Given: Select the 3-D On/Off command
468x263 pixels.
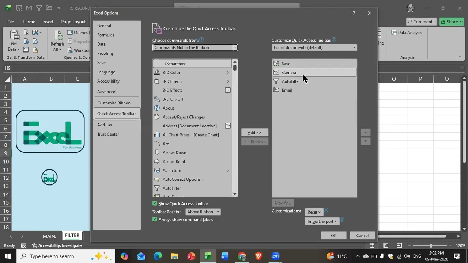Looking at the screenshot, I should (192, 99).
